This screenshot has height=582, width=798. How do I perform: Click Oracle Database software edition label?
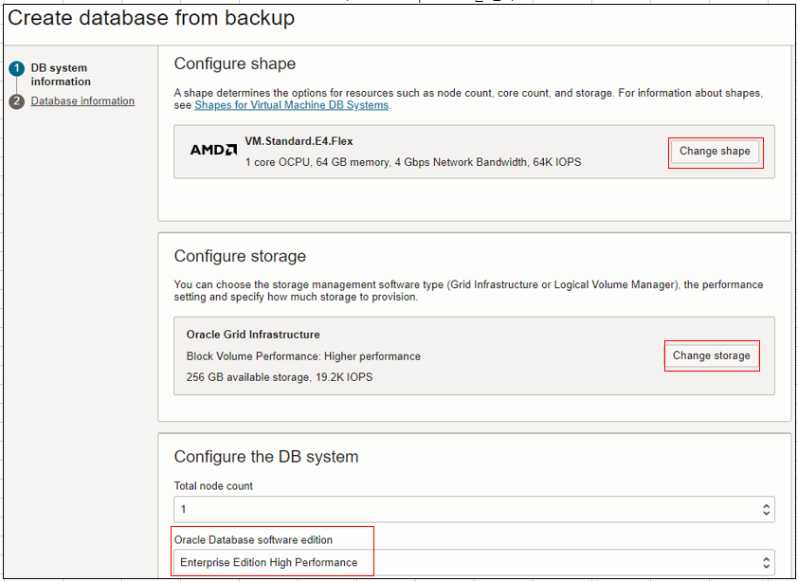(253, 539)
